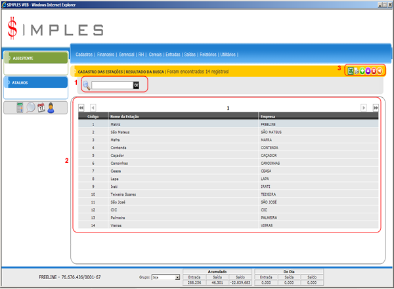Open the Grupo dropdown in the footer
Image resolution: width=394 pixels, height=289 pixels.
click(x=165, y=278)
